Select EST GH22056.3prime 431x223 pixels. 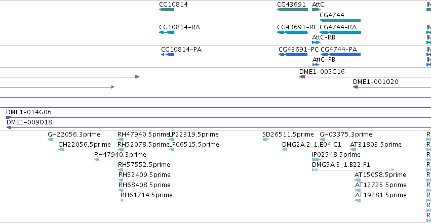pyautogui.click(x=50, y=140)
